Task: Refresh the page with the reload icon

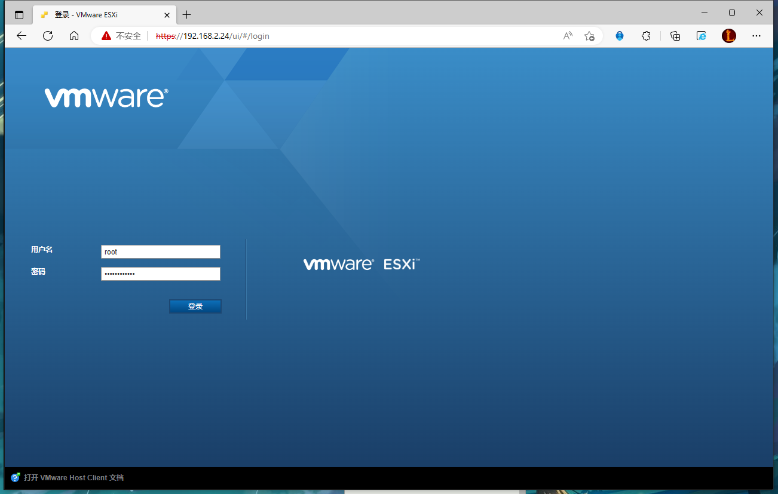Action: click(48, 36)
